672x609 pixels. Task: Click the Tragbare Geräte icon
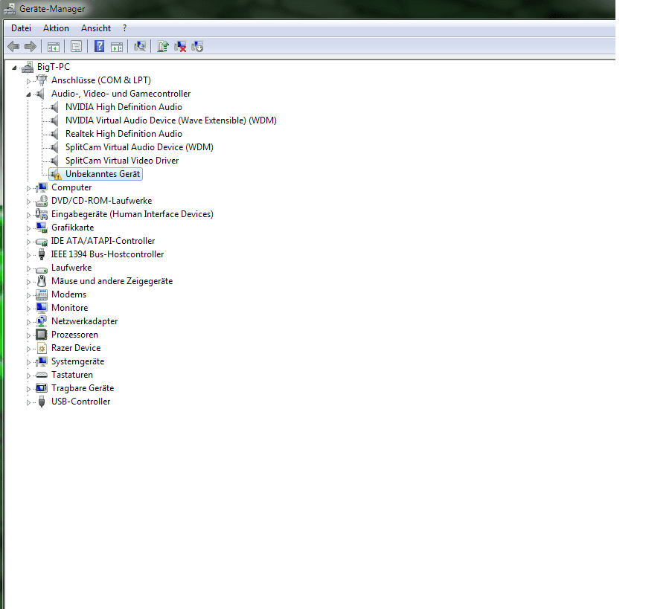coord(42,388)
